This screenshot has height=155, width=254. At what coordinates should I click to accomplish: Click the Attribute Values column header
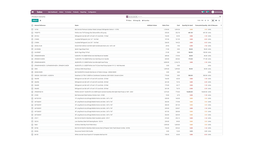[x=152, y=25]
